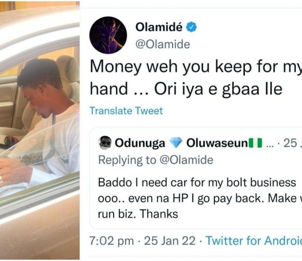Click @Olamide mention in Replying to line
Screen dimensions: 302x261
[187, 160]
